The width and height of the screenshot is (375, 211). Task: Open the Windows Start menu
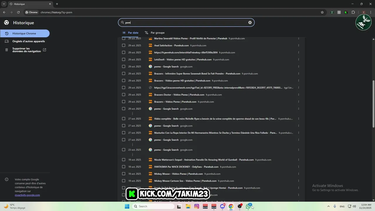click(x=127, y=206)
